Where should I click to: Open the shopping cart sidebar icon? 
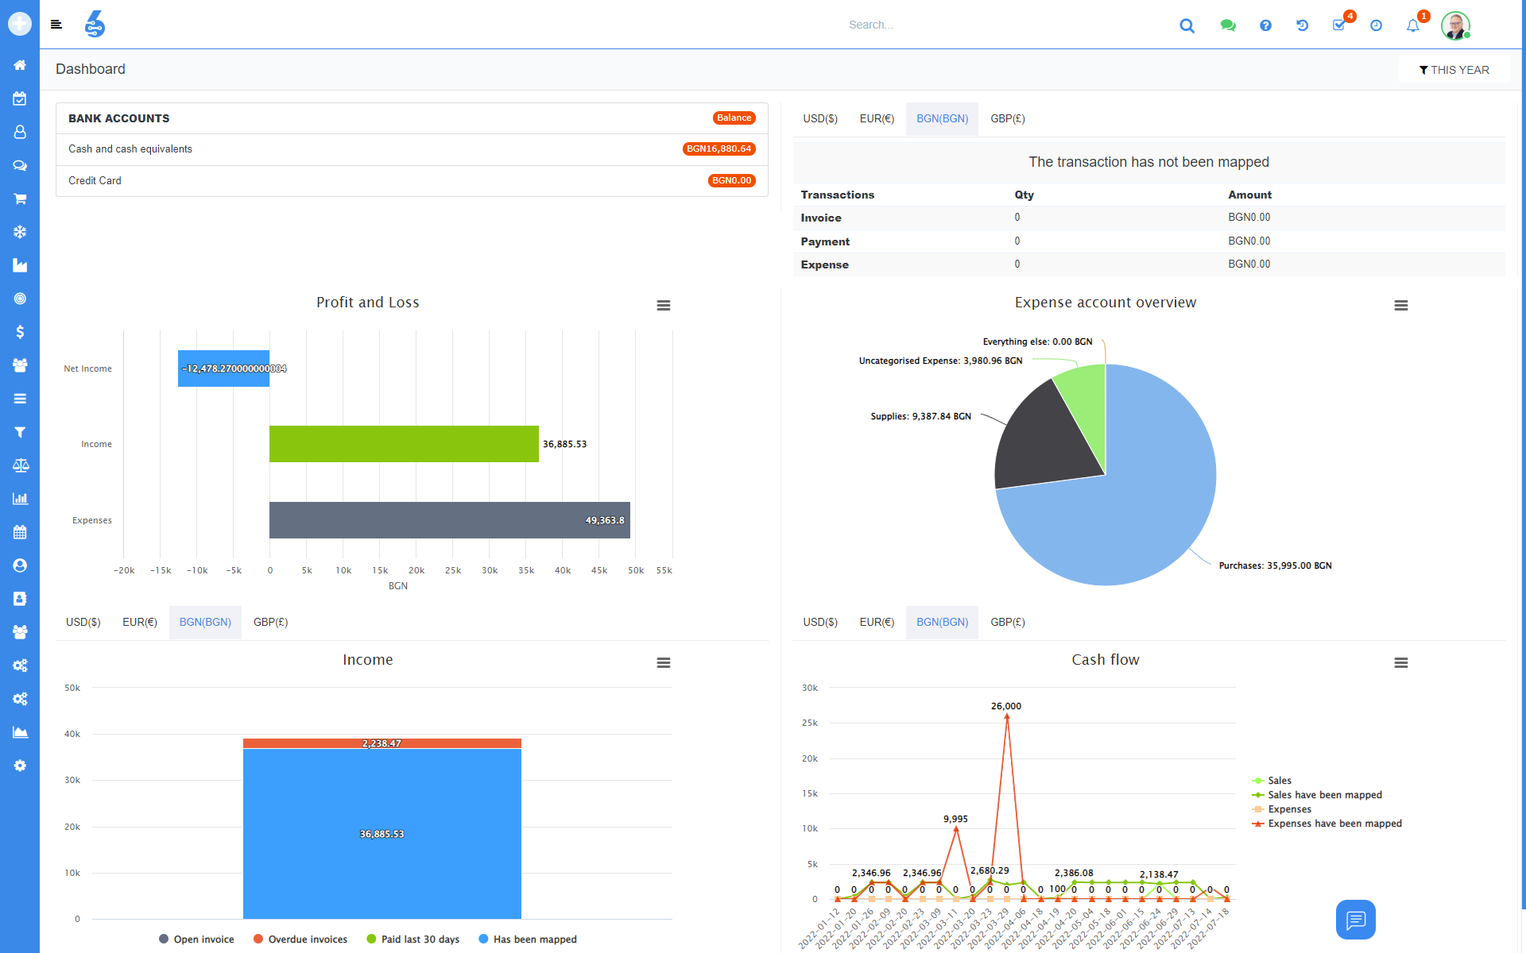pyautogui.click(x=20, y=199)
